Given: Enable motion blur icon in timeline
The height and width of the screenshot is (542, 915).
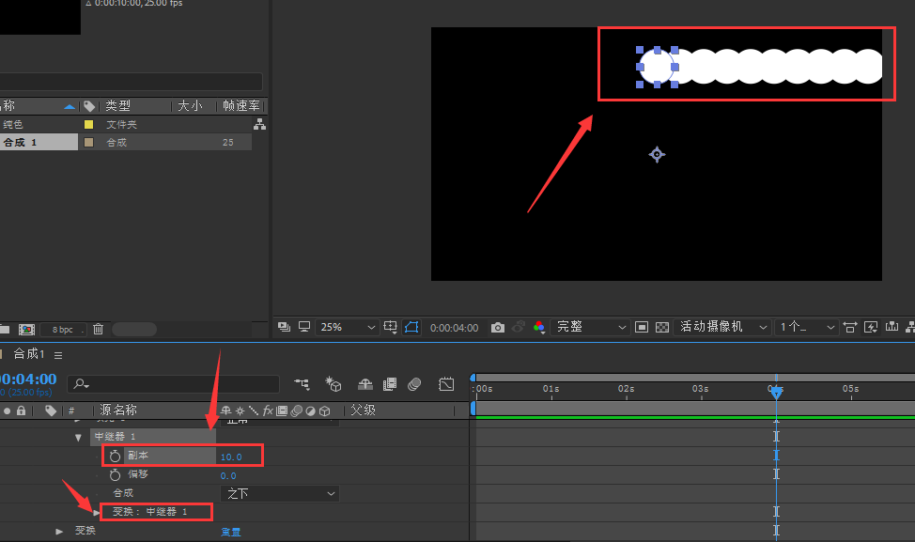Looking at the screenshot, I should [414, 384].
